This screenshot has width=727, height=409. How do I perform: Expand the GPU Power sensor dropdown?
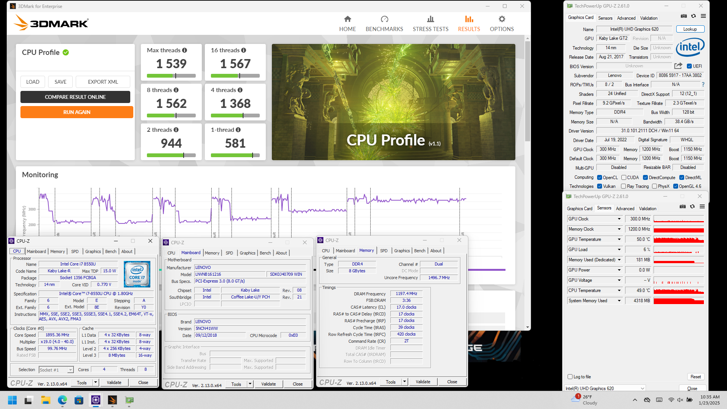tap(619, 270)
